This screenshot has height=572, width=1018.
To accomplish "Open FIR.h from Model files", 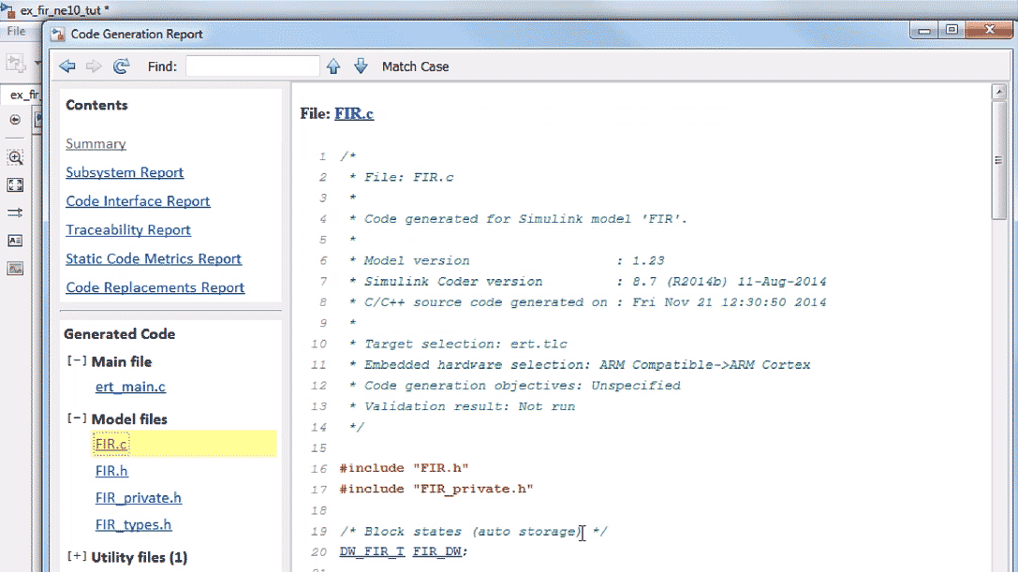I will (111, 471).
